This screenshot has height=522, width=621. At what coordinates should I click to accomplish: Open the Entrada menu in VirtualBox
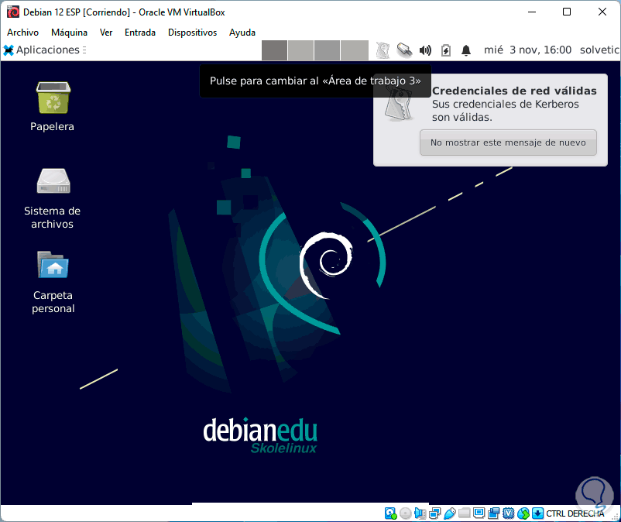tap(140, 33)
